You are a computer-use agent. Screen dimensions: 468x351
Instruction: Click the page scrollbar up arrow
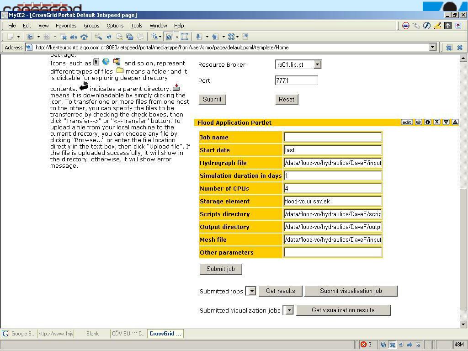463,58
